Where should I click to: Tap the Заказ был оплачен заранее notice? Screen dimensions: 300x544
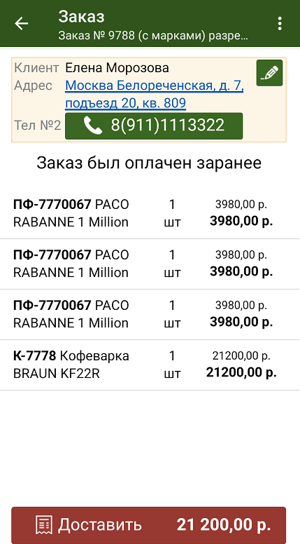coord(149,163)
